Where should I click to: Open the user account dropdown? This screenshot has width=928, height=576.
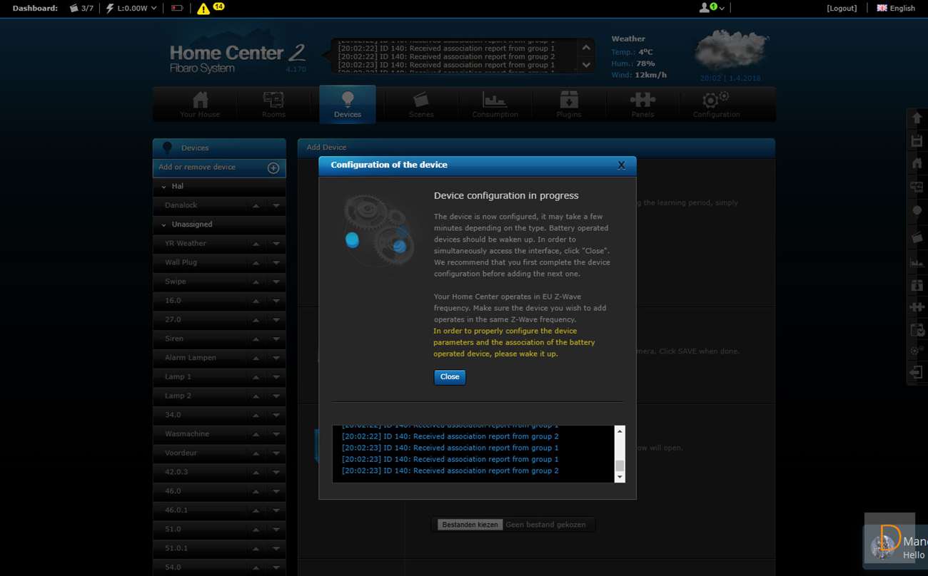712,9
